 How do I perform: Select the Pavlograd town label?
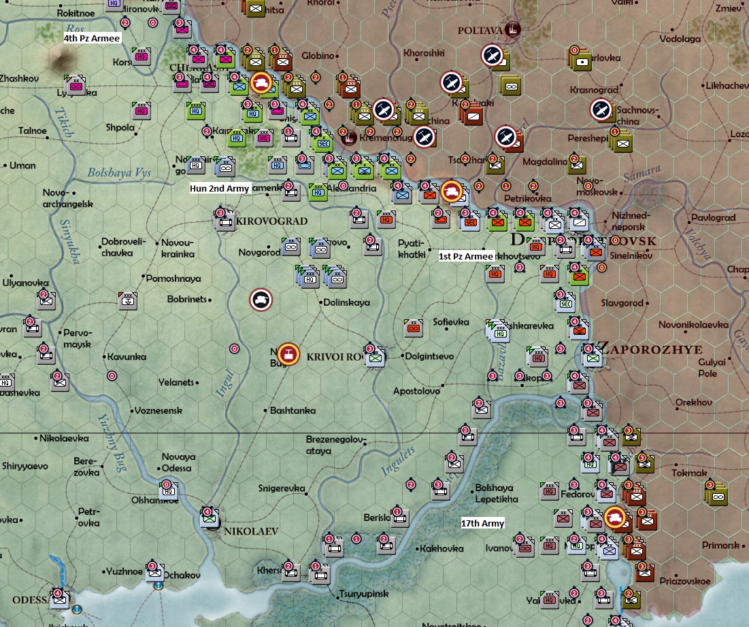pyautogui.click(x=713, y=218)
